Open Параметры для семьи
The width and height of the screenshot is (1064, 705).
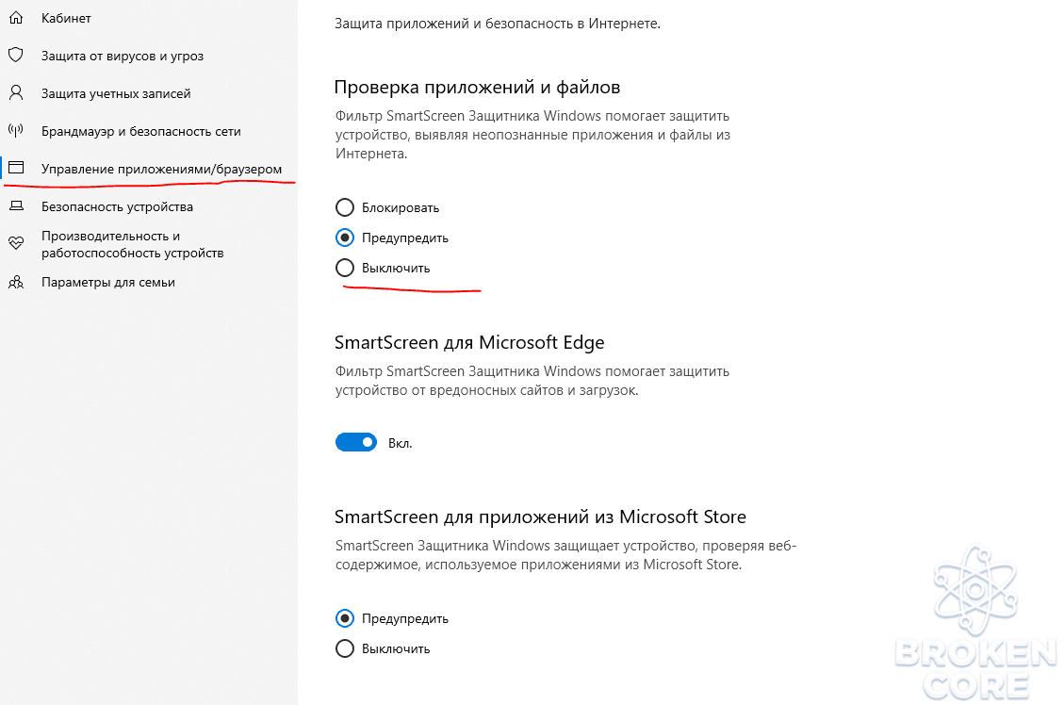107,282
